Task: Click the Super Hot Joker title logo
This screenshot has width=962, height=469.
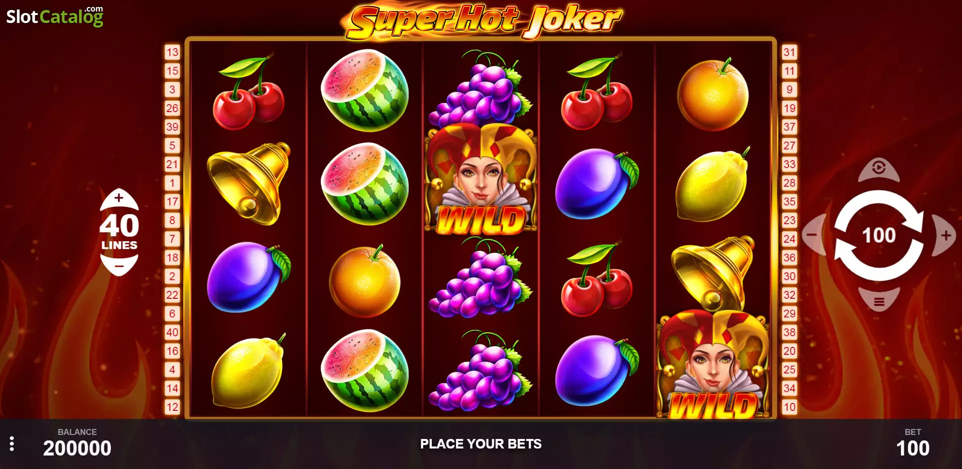Action: point(484,21)
